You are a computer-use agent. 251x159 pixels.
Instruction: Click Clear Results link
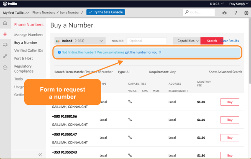(x=230, y=41)
